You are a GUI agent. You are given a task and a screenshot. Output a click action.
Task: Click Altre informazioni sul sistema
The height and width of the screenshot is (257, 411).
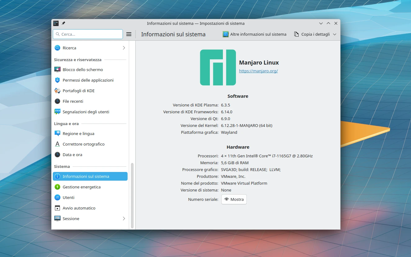click(254, 34)
